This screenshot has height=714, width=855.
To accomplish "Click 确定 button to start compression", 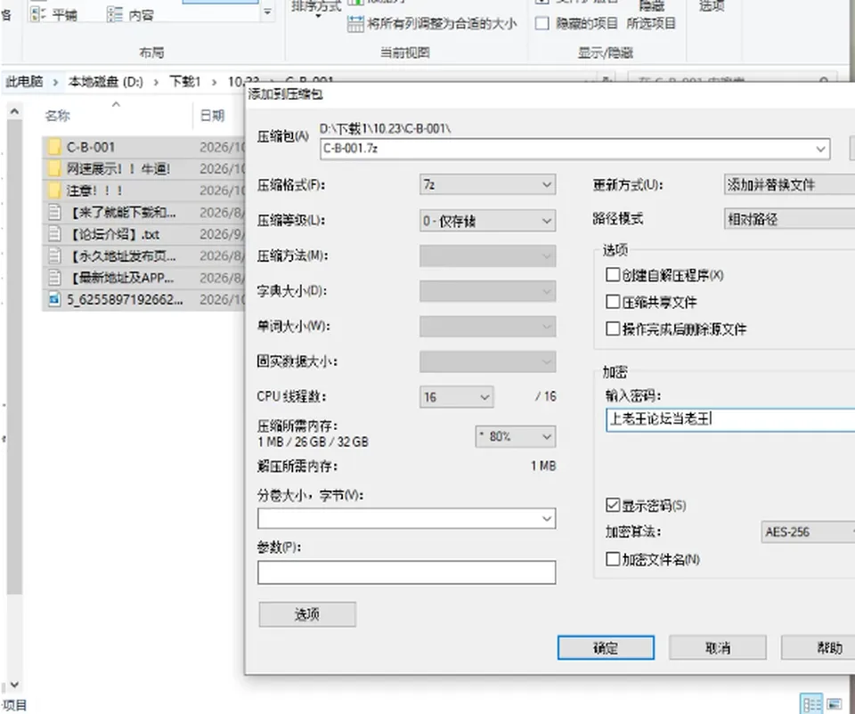I will (x=606, y=647).
